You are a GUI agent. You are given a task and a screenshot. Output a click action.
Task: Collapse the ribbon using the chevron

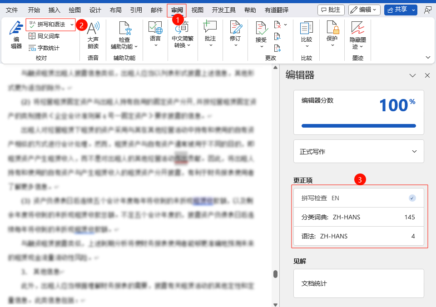pyautogui.click(x=427, y=57)
